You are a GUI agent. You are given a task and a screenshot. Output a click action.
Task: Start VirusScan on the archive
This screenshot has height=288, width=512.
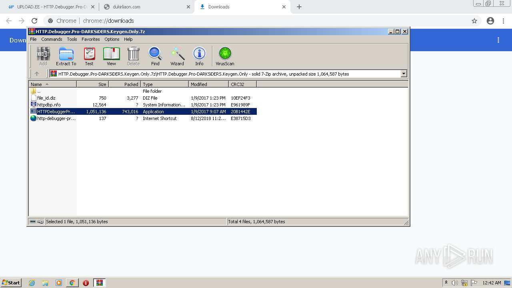tap(225, 56)
